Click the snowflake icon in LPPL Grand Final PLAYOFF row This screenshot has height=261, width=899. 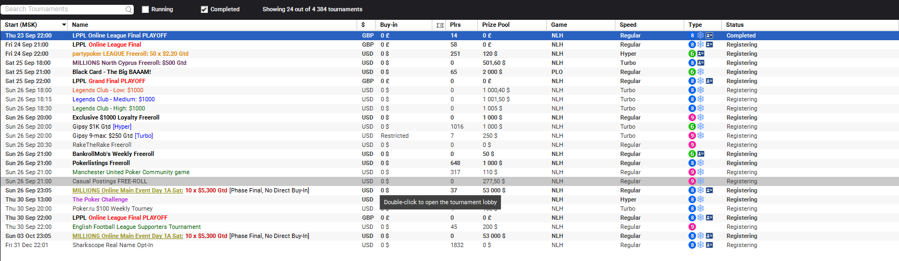(x=700, y=81)
